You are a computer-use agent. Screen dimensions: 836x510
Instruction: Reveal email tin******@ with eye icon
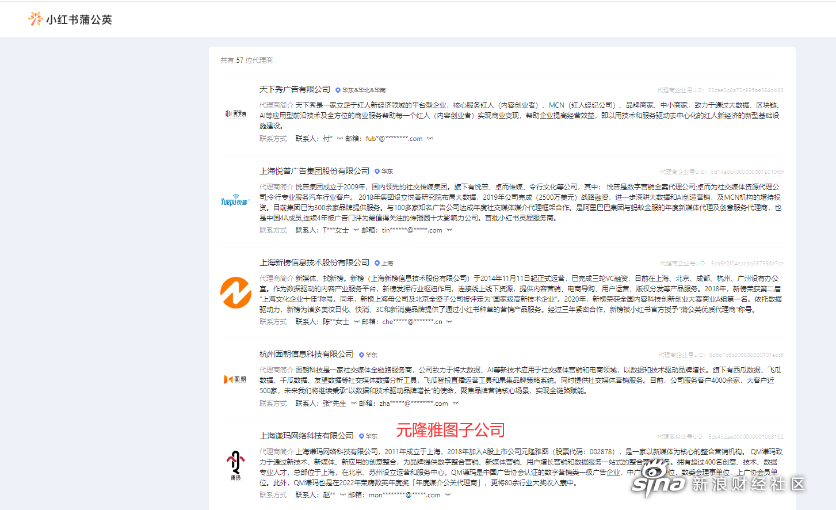(449, 230)
